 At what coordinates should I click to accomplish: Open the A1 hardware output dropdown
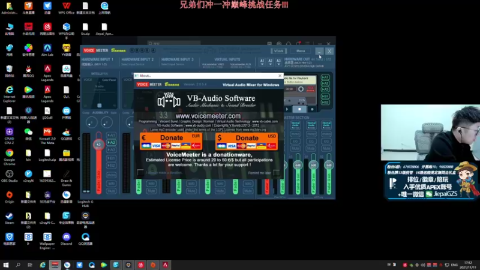point(262,62)
